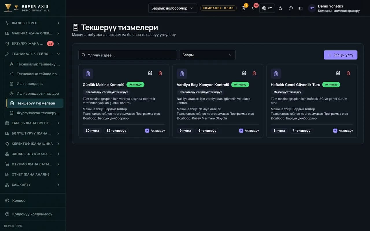Image resolution: width=370 pixels, height=231 pixels.
Task: Collapse the ТЕХНИКАЛЫК ТЕЙЛӨӨ section
Action: pos(33,54)
